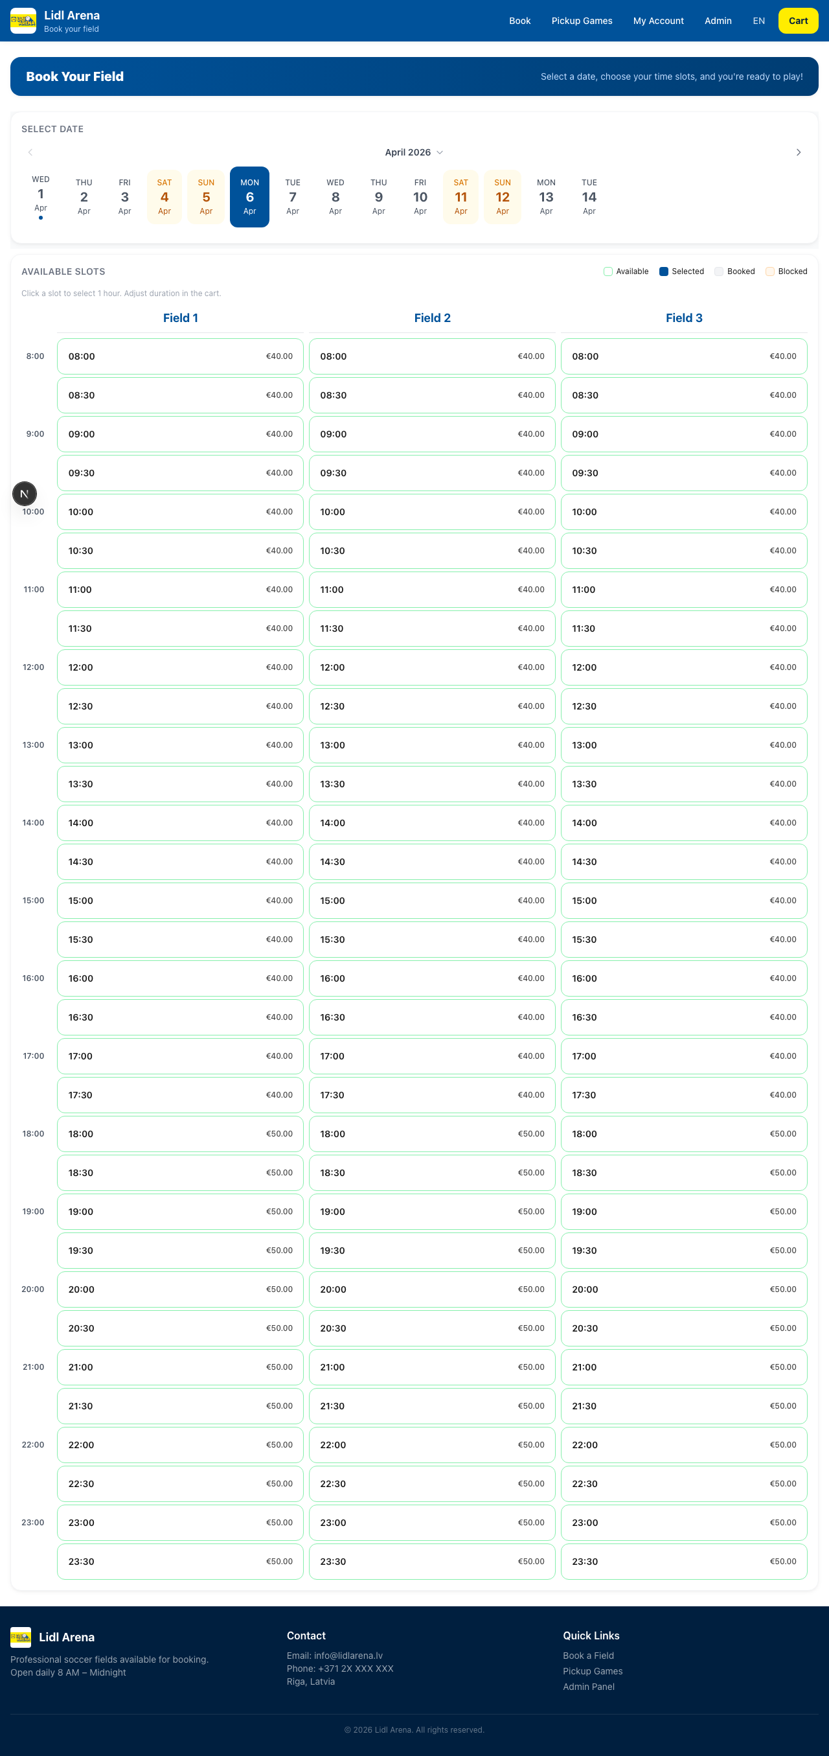
Task: Open the My Account menu item
Action: tap(658, 21)
